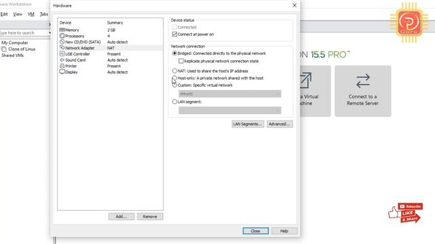Screen dimensions: 435x244
Task: Click the Close button in the Hardware dialog
Action: (x=256, y=231)
